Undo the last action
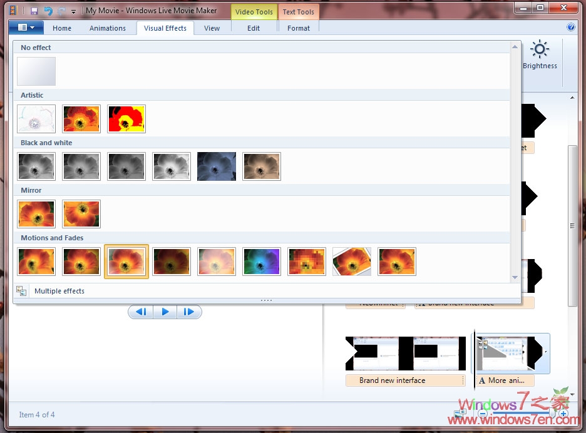This screenshot has width=586, height=433. coord(48,11)
